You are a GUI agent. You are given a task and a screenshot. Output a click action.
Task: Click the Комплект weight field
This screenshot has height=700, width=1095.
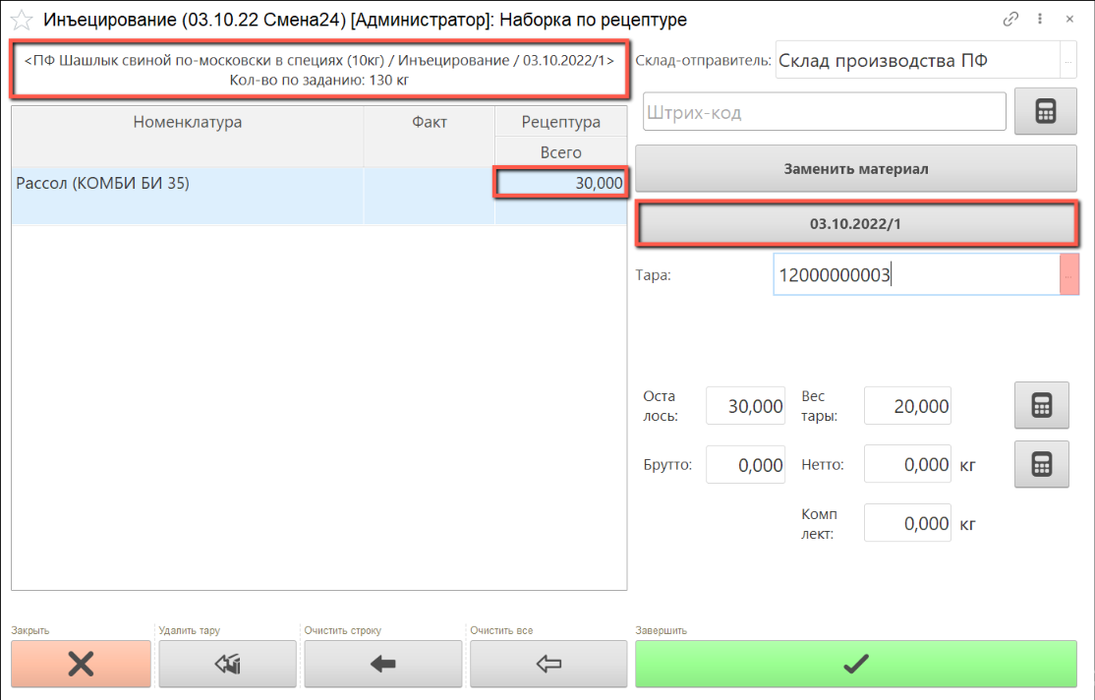point(906,524)
